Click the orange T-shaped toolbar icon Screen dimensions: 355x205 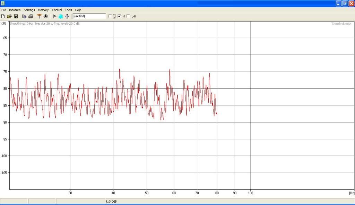(x=39, y=16)
